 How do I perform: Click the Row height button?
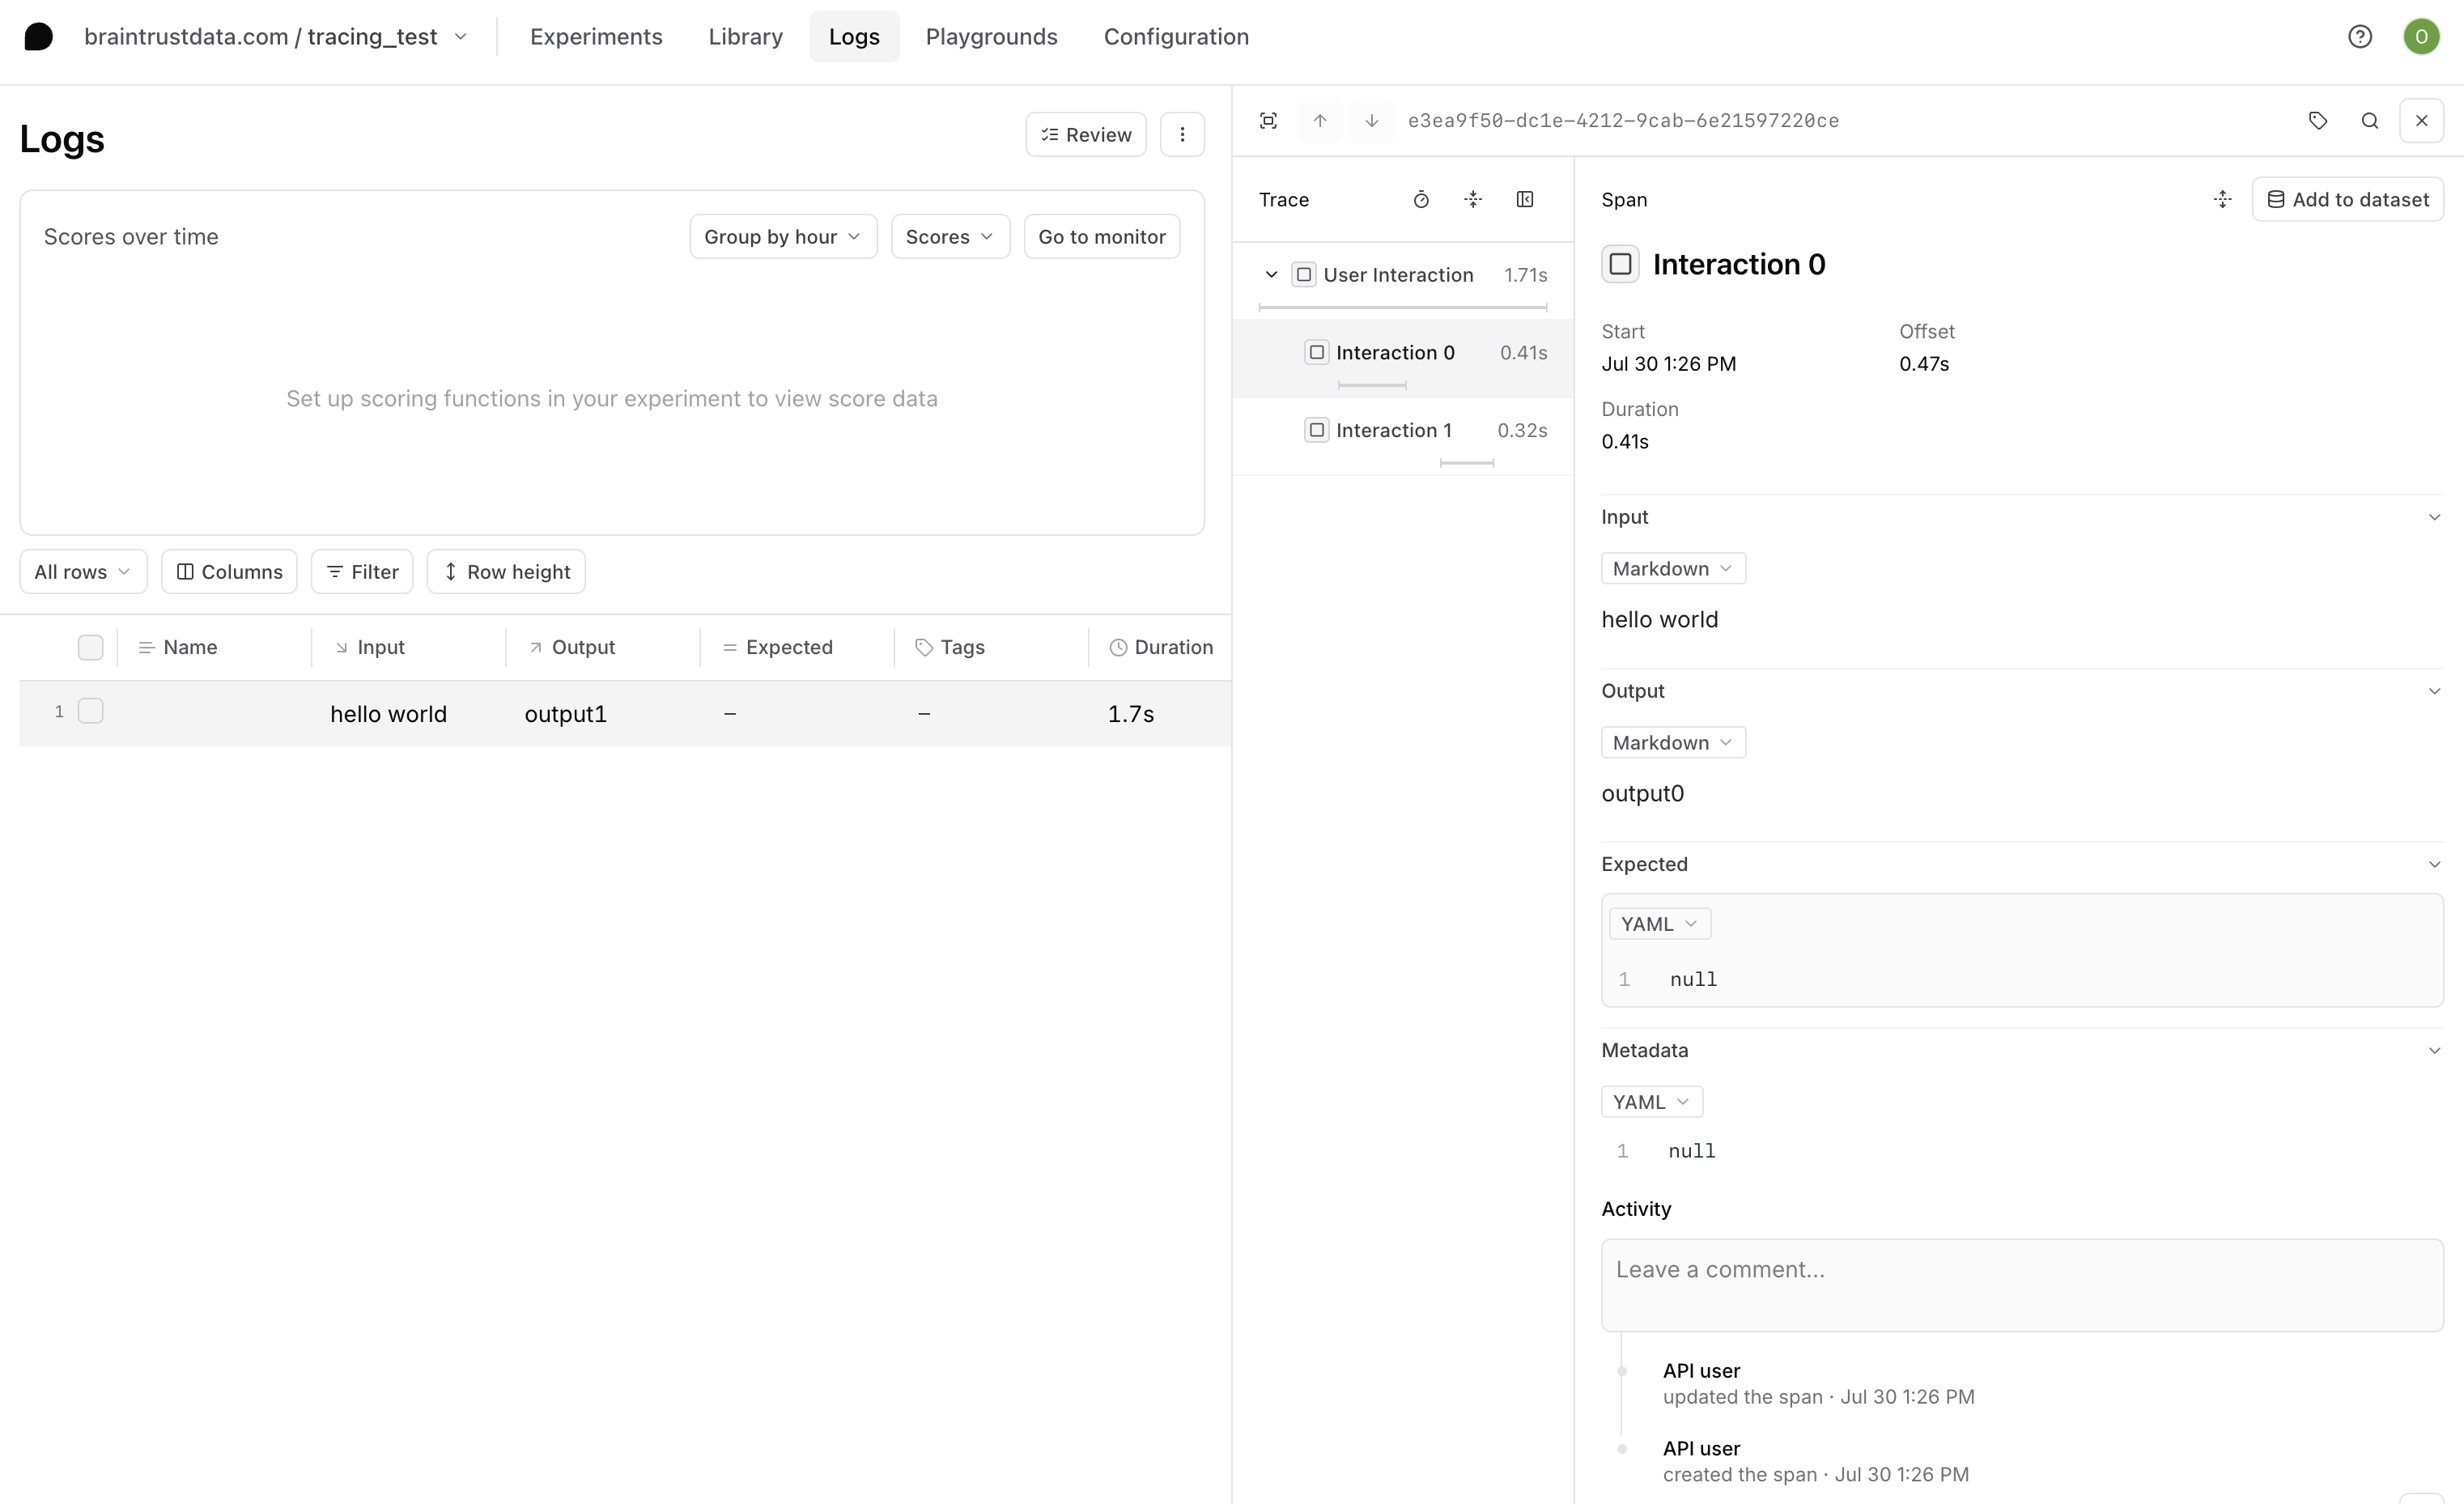[x=506, y=572]
